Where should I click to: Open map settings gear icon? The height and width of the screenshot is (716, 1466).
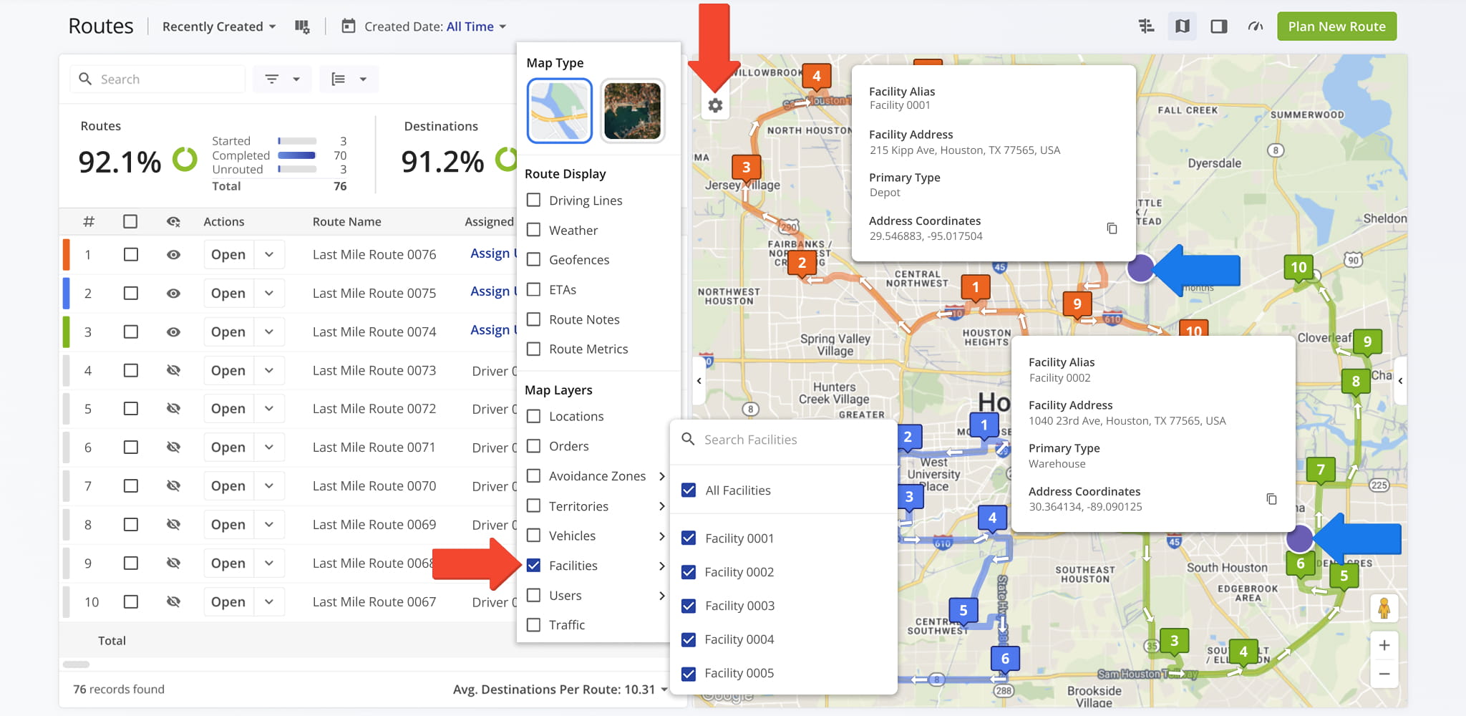tap(715, 106)
